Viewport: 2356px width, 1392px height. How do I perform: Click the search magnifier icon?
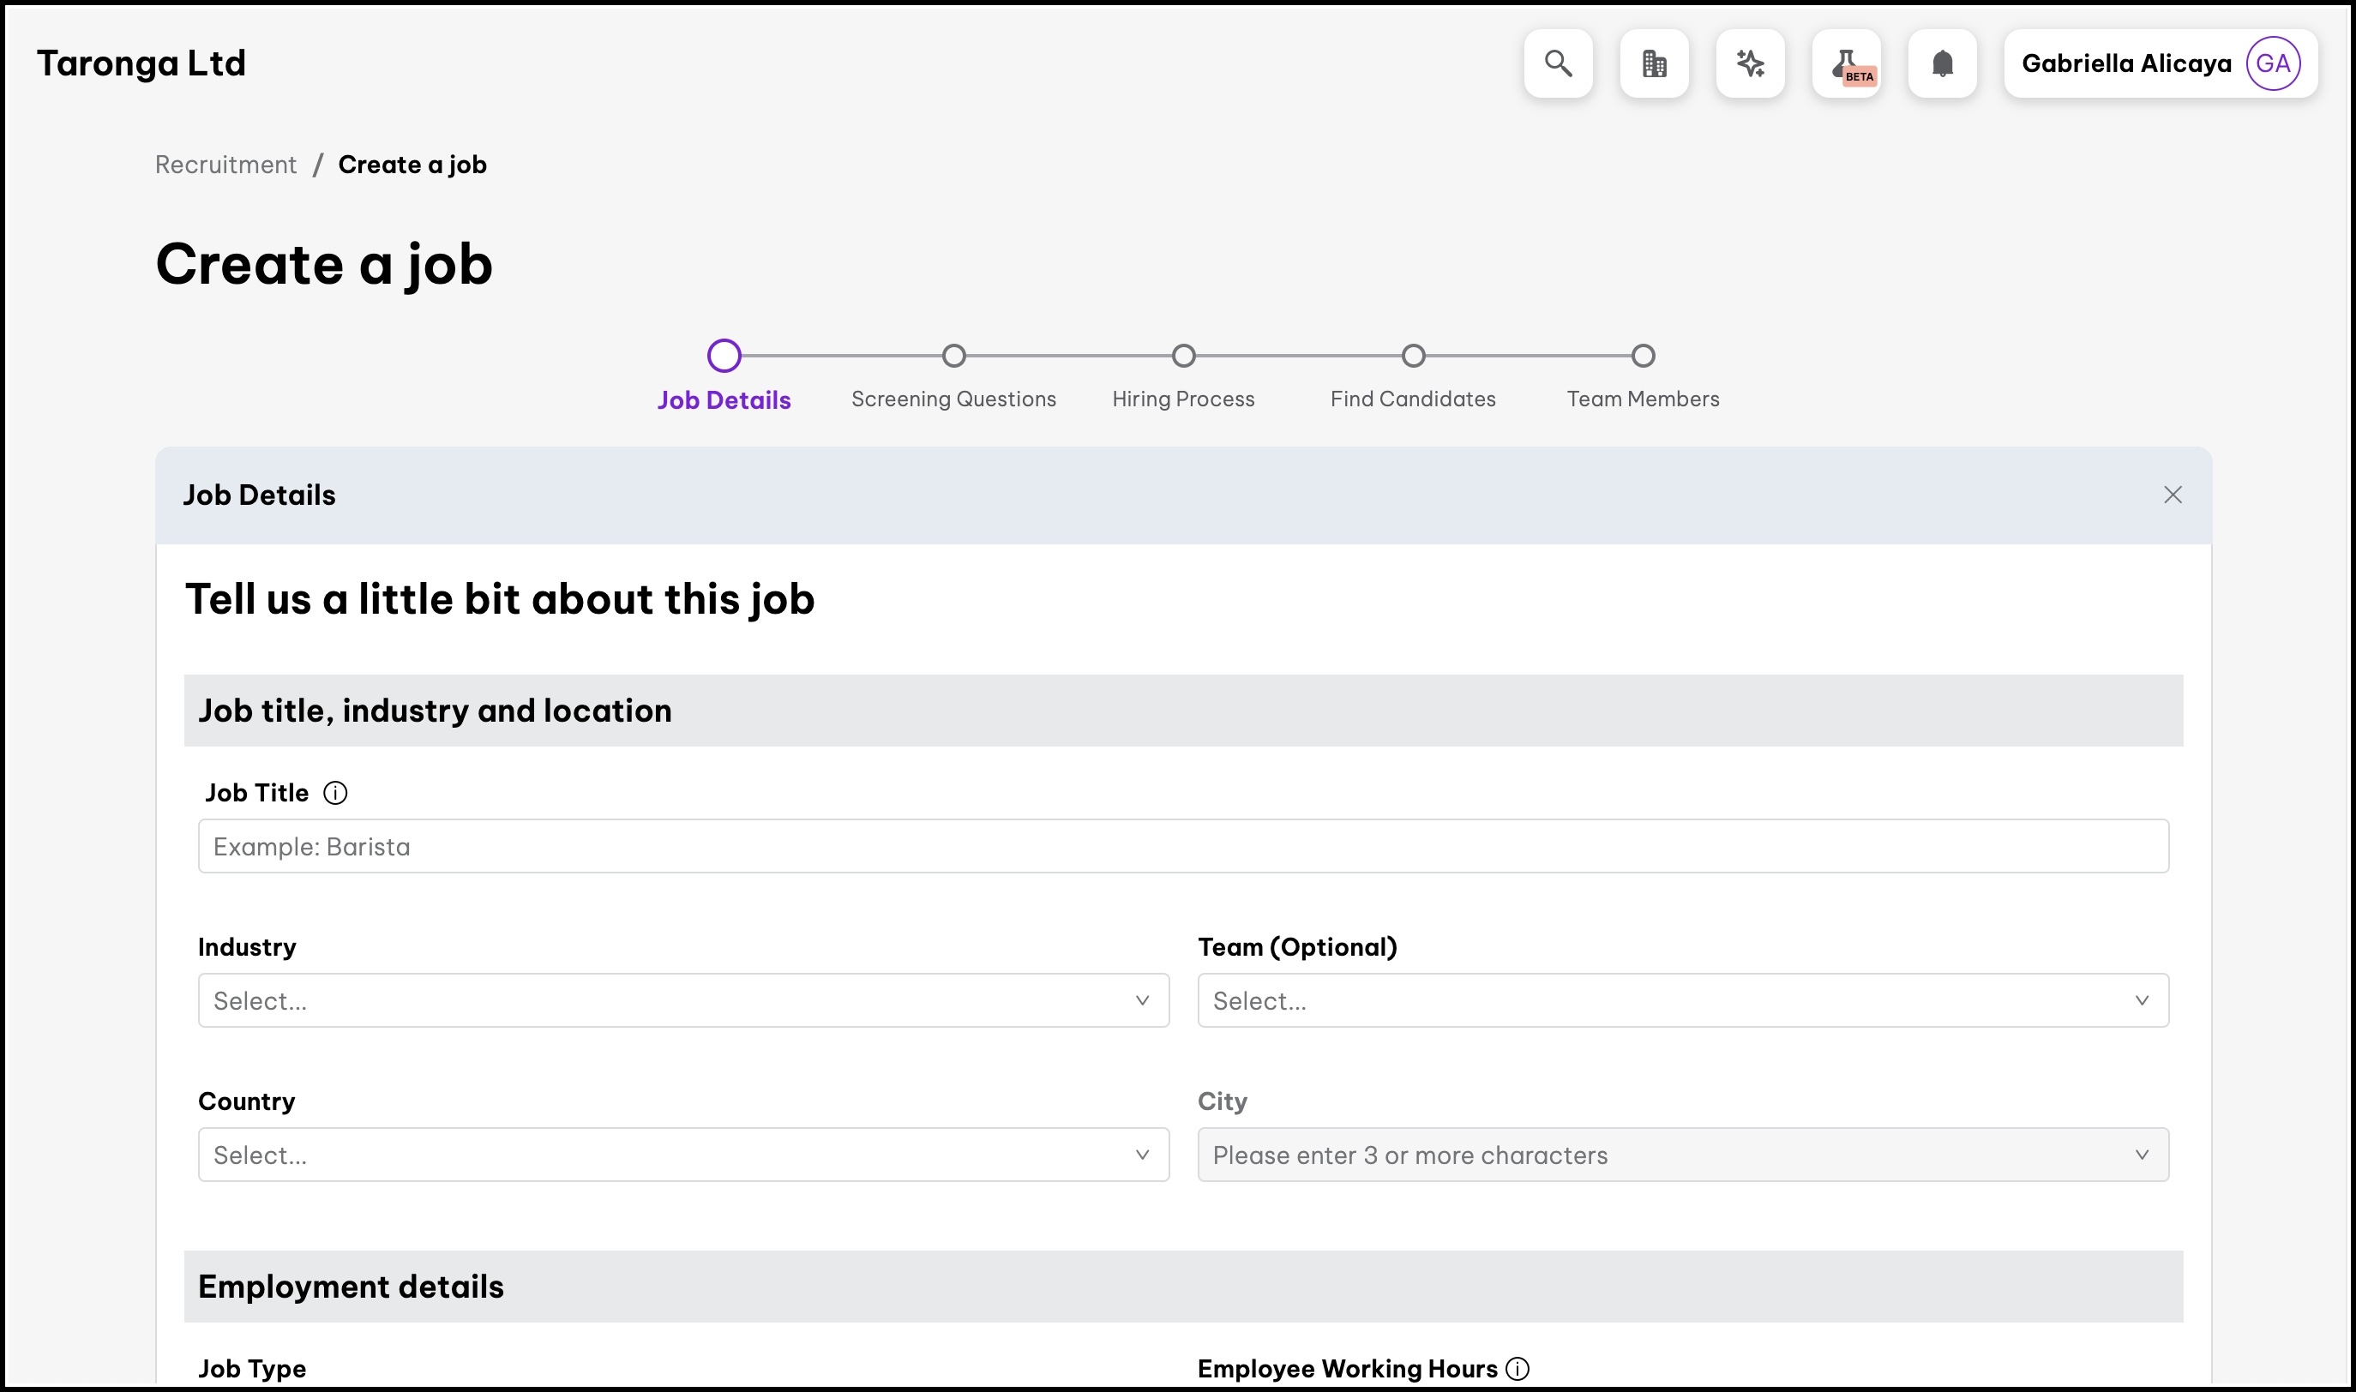point(1558,63)
